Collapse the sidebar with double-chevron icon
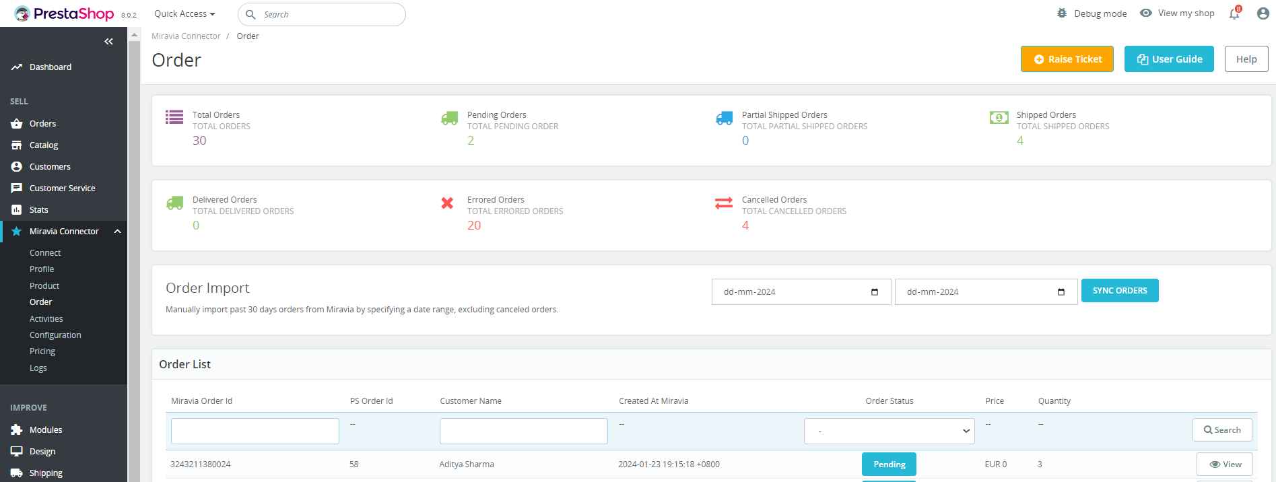Screen dimensions: 1276x482 point(108,42)
